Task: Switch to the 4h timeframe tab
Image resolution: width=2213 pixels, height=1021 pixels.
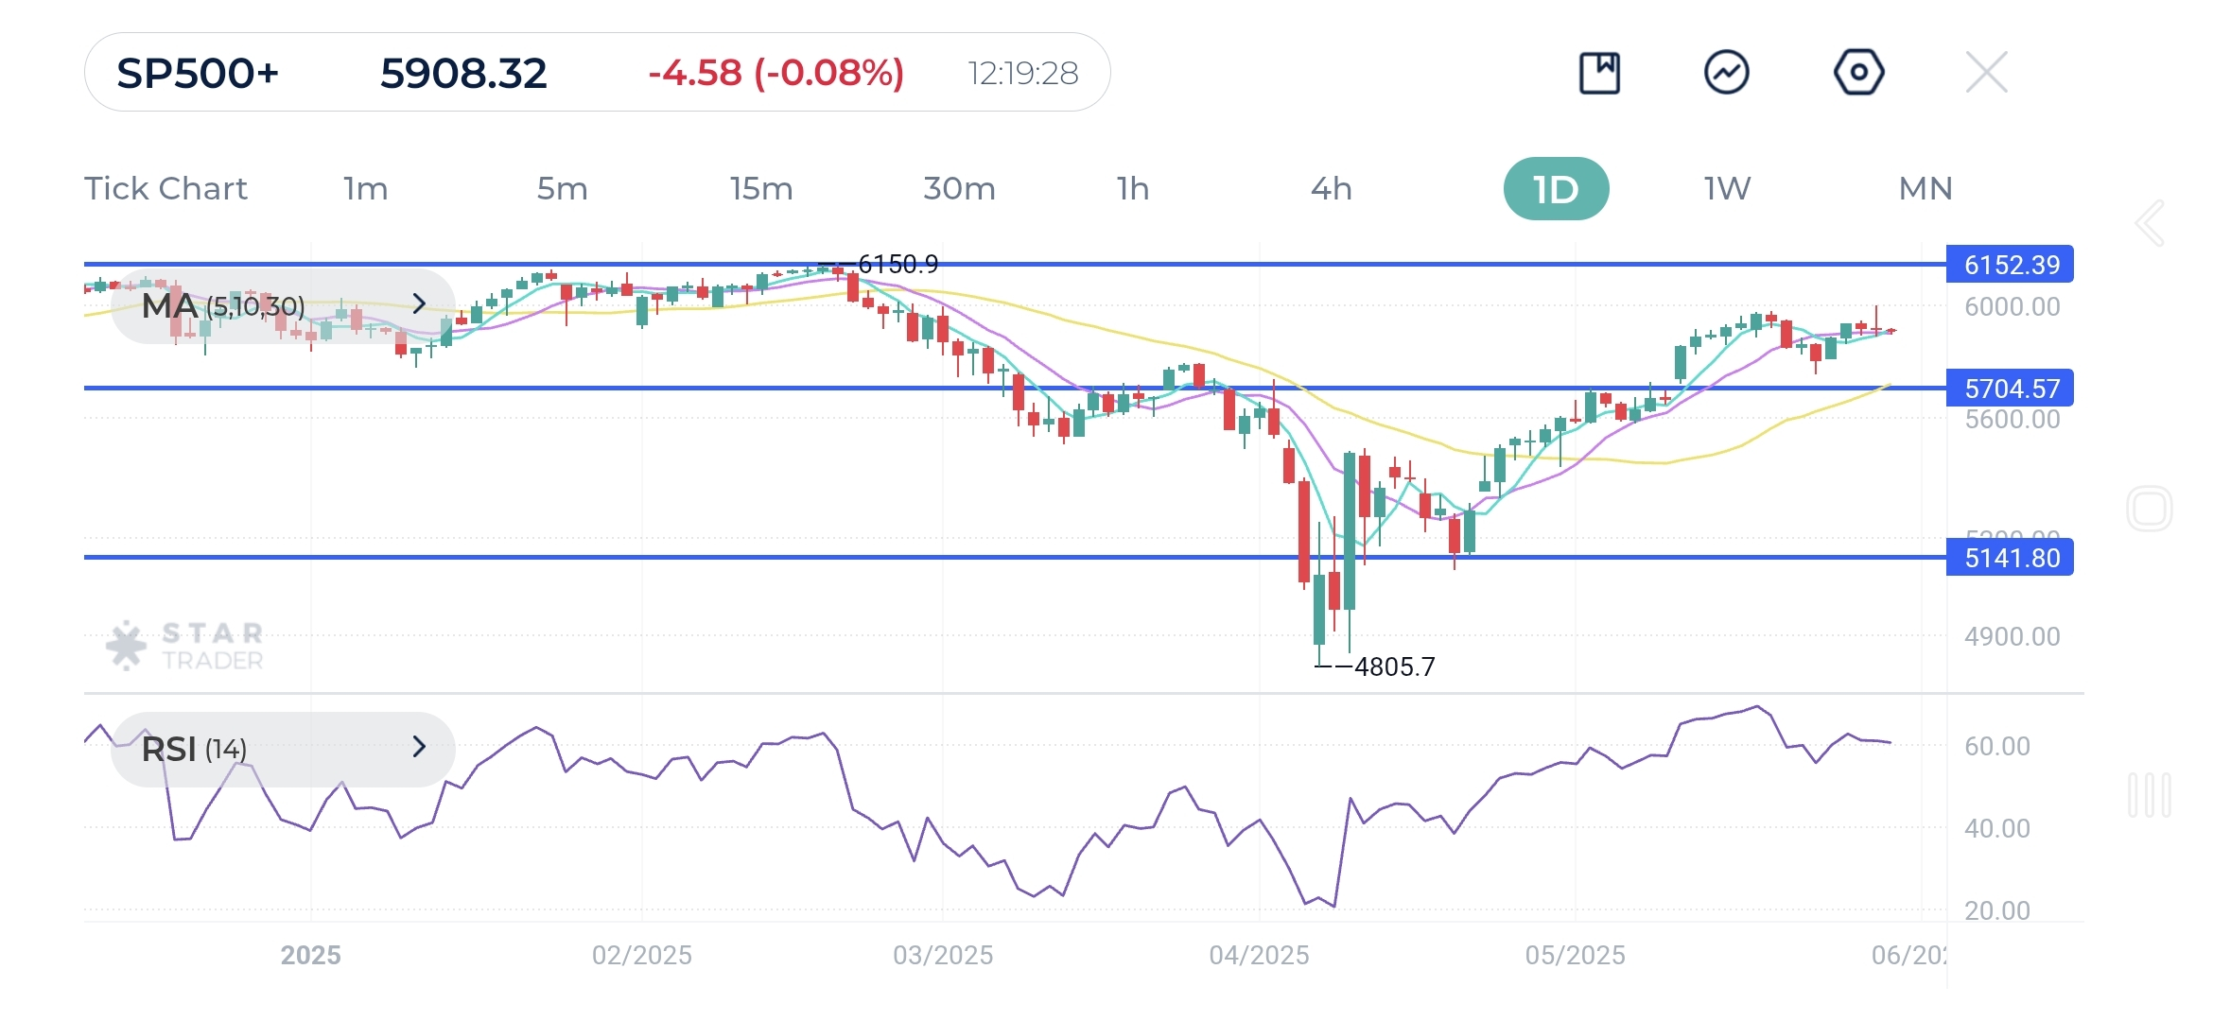Action: pyautogui.click(x=1333, y=188)
